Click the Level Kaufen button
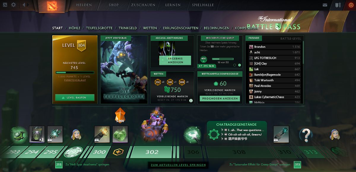Screen dimensions: 356x172 75,98
